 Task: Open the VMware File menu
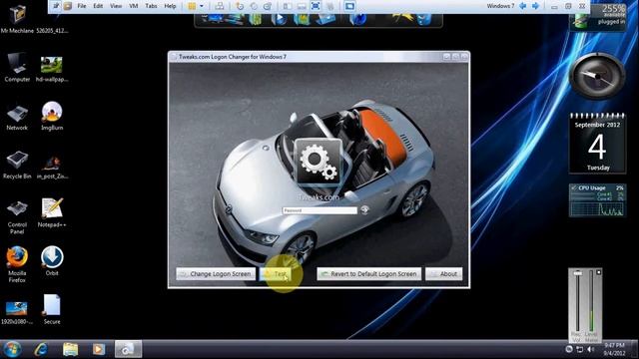tap(82, 6)
